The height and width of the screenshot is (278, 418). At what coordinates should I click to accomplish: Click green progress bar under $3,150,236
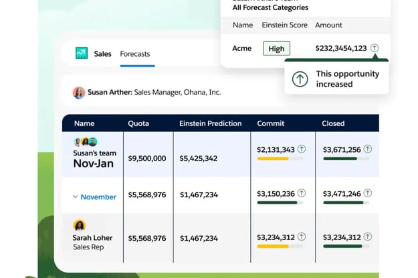tap(280, 203)
